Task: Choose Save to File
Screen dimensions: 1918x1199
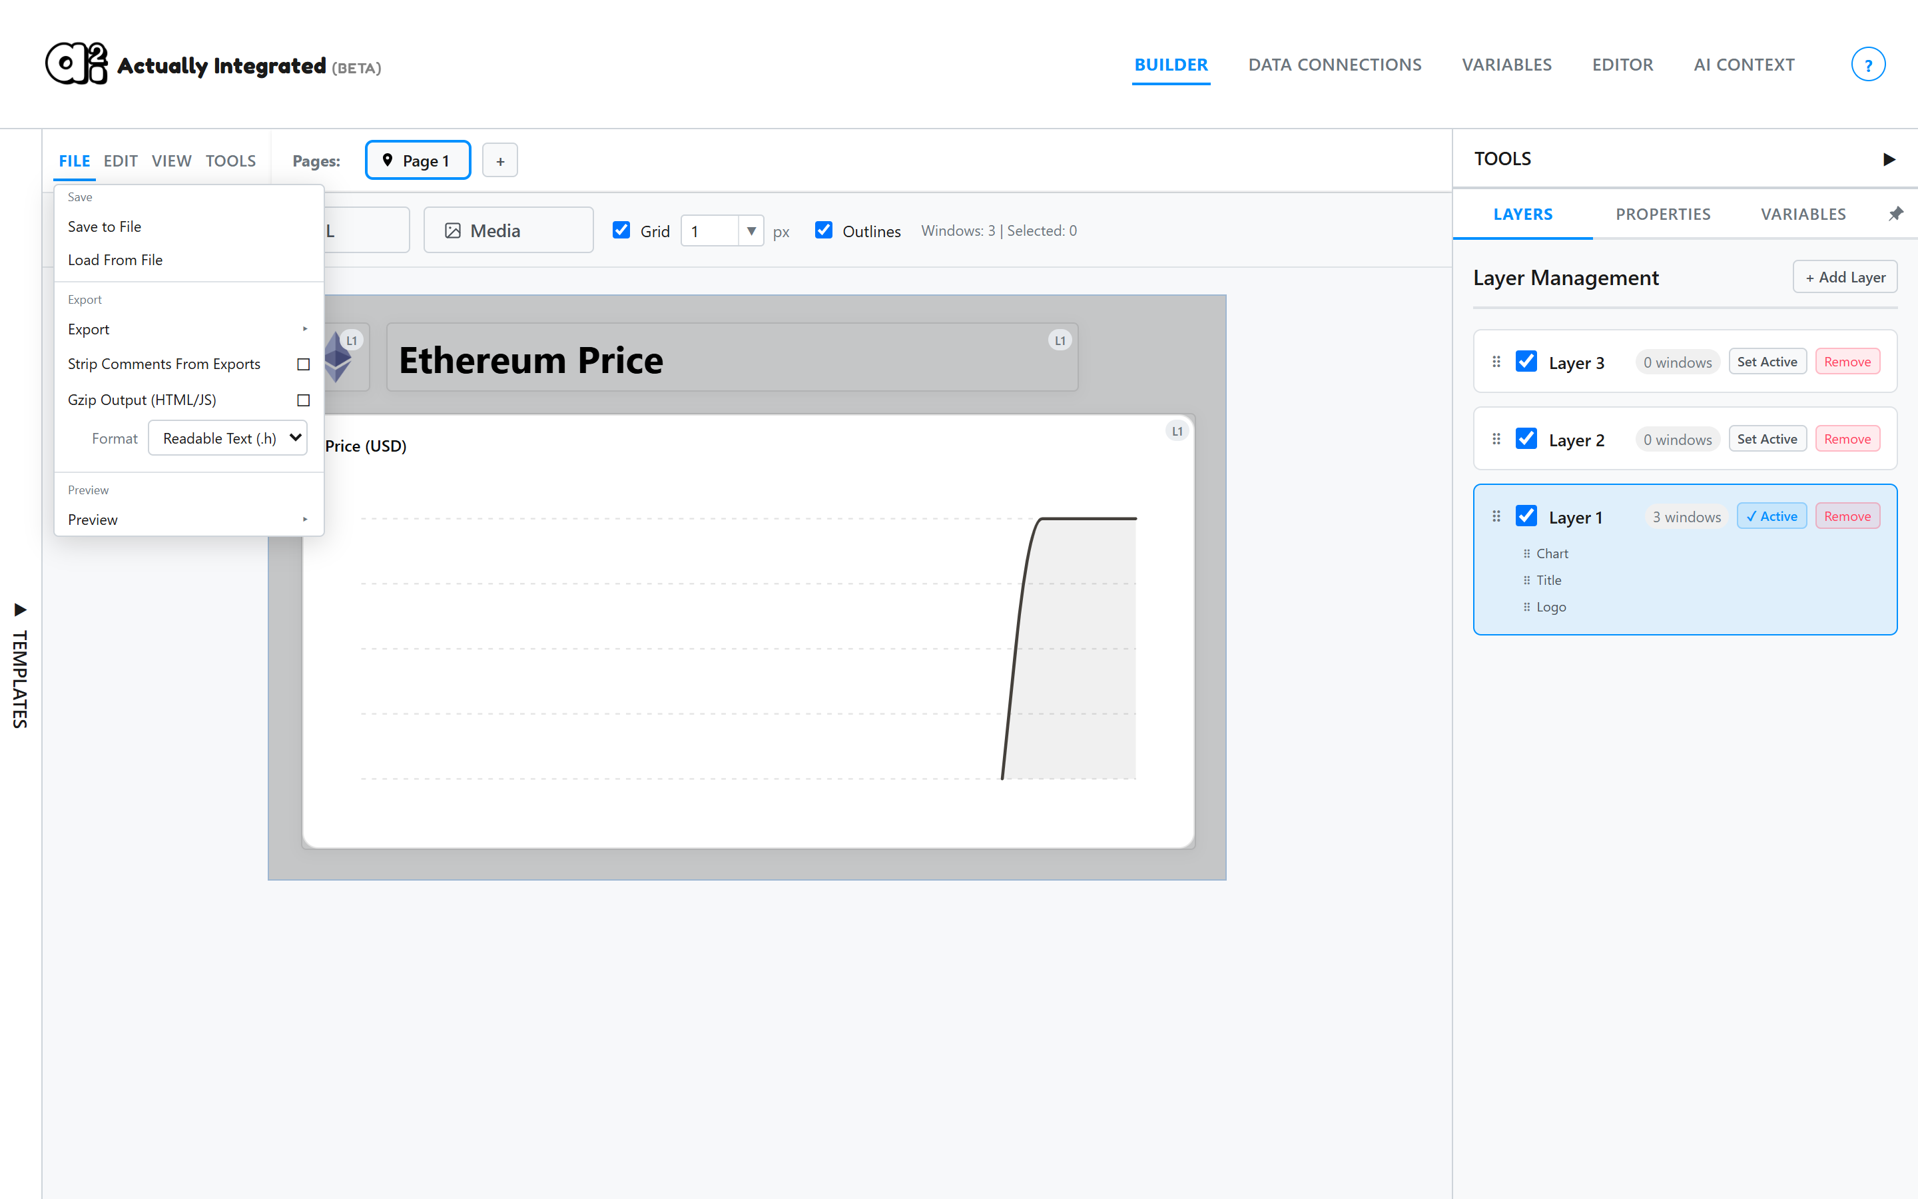Action: (x=188, y=226)
